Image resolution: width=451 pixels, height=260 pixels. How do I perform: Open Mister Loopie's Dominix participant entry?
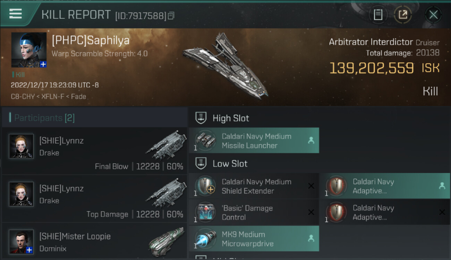[x=94, y=242]
